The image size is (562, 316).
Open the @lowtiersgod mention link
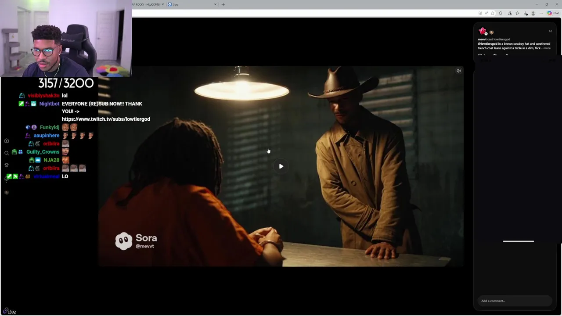pos(487,44)
